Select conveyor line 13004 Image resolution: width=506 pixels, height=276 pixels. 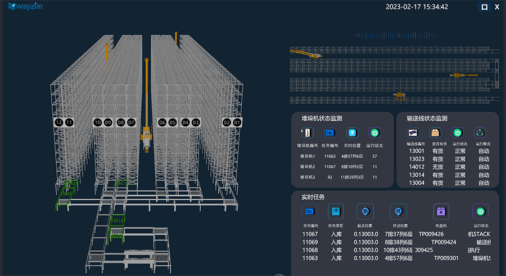[x=416, y=183]
